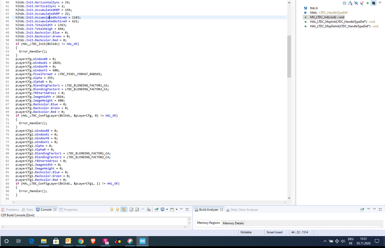Click the Console horizontal scroll-left arrow
The width and height of the screenshot is (385, 248).
(3, 227)
